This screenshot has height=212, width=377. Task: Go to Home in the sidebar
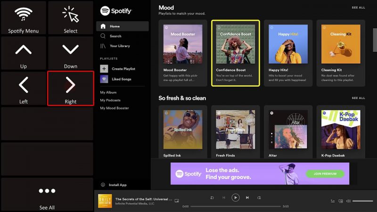pos(123,26)
